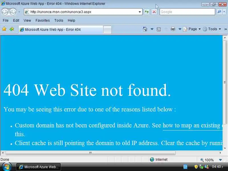Viewport: 228px width, 171px height.
Task: Open the Tools menu in menu bar
Action: (59, 21)
